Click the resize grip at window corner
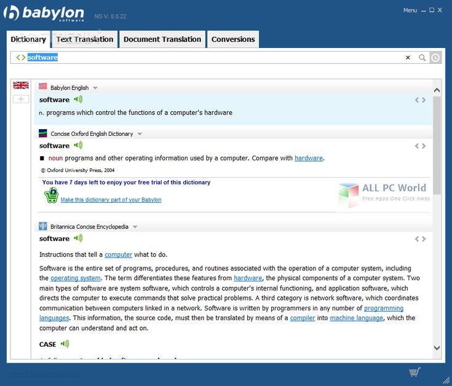 (x=446, y=380)
